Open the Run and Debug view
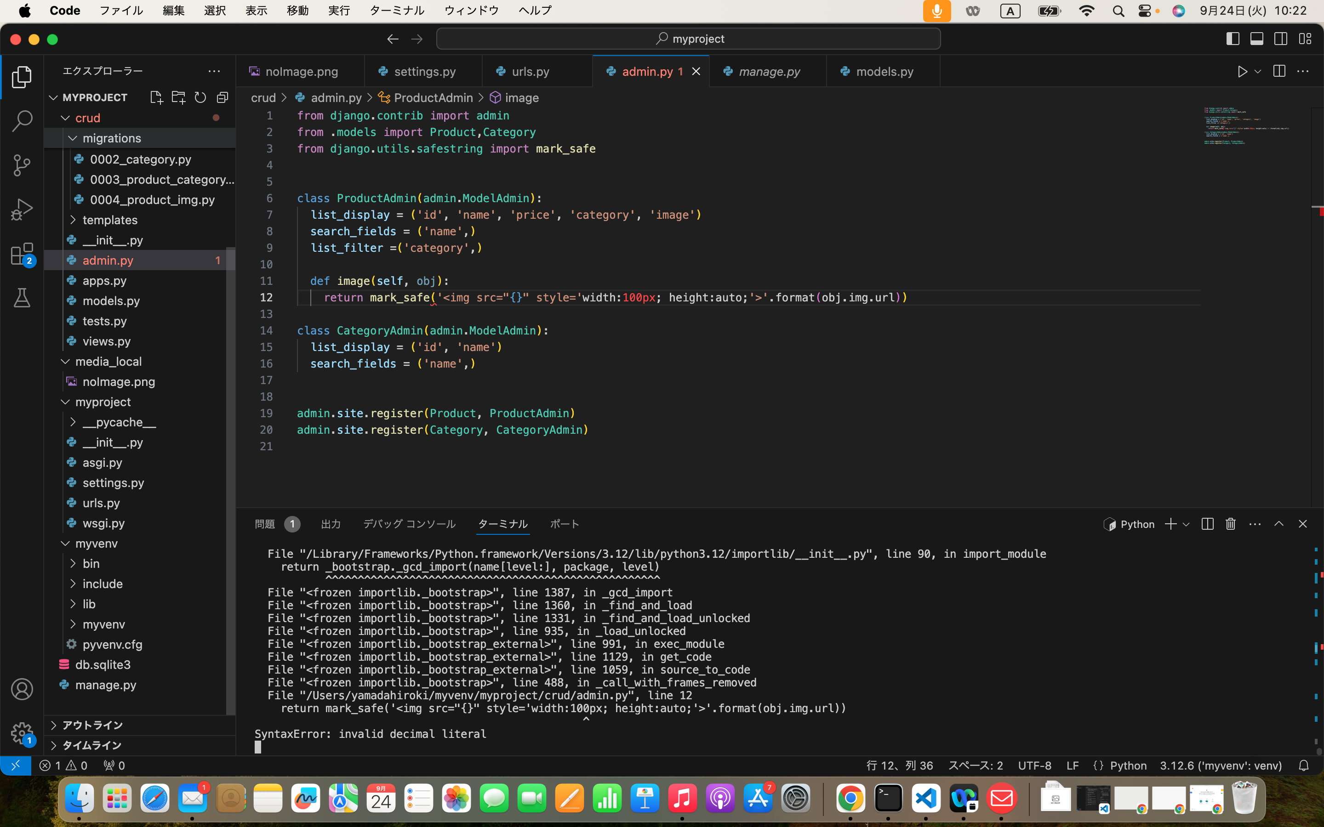This screenshot has width=1324, height=827. 22,210
